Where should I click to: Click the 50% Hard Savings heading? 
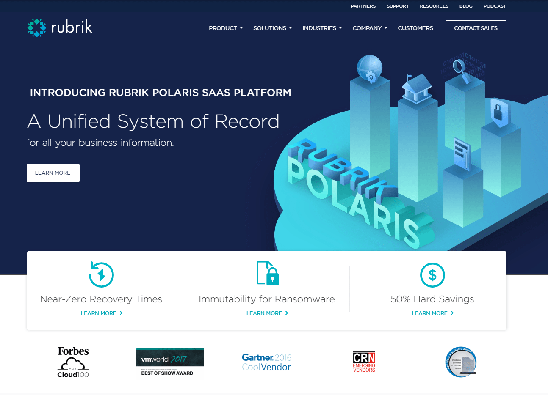(432, 299)
